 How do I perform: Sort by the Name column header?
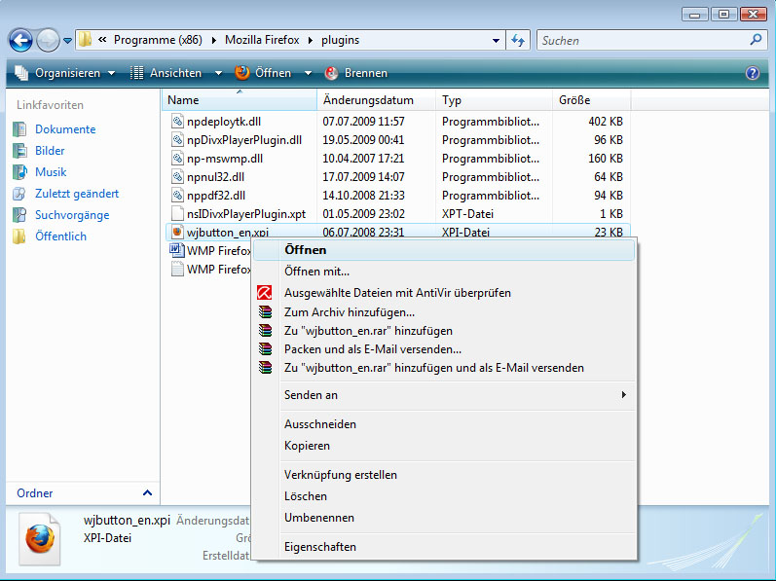[240, 100]
